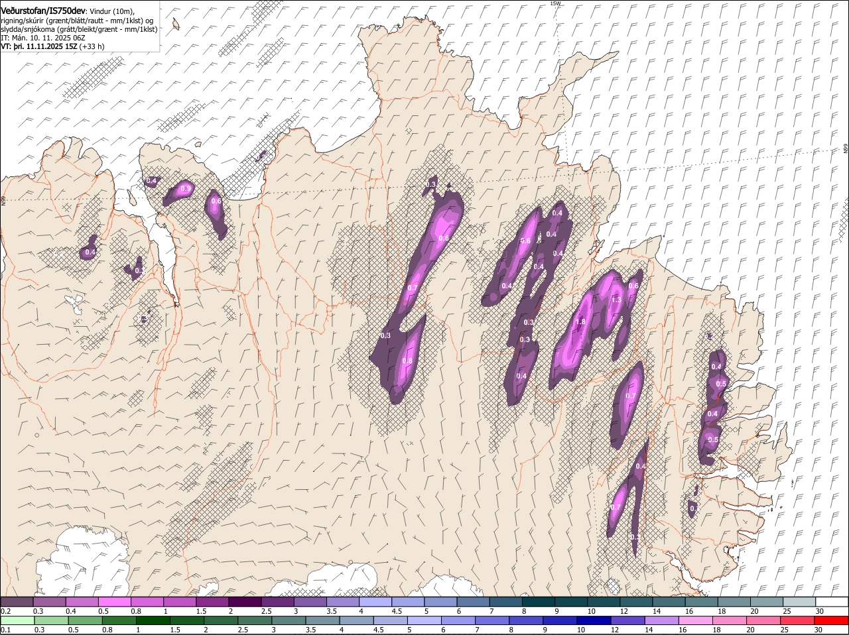The height and width of the screenshot is (635, 849).
Task: Select the dusky purple 0.2–0.3 snow swatch
Action: (x=17, y=602)
